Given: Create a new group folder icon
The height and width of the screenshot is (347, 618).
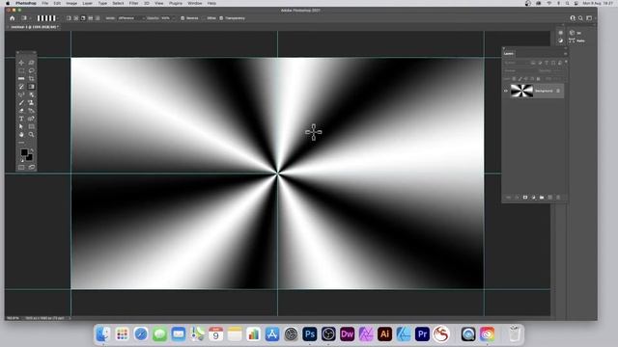Looking at the screenshot, I should (x=542, y=197).
